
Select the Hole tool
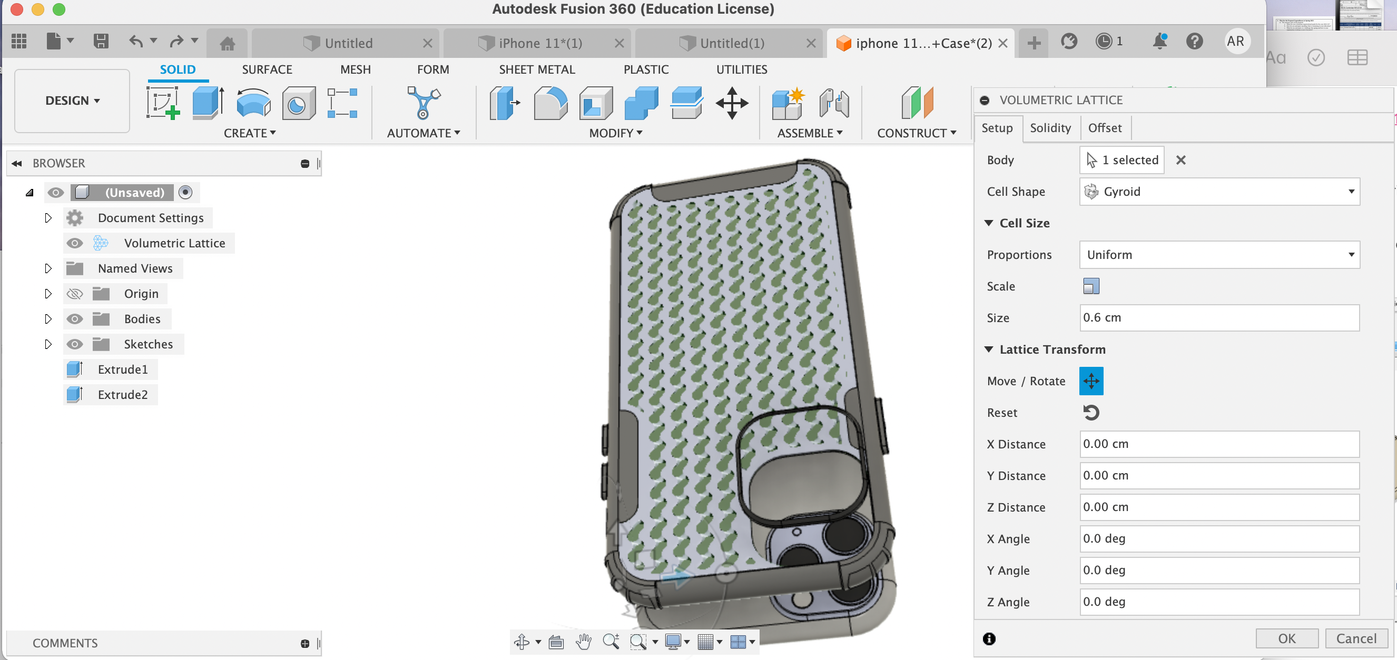click(299, 103)
